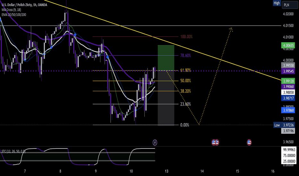The height and width of the screenshot is (176, 299).
Task: Click the green 4.00655 price tag
Action: click(x=288, y=45)
